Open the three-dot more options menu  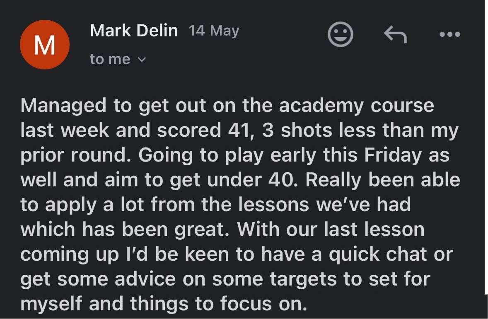pos(450,34)
